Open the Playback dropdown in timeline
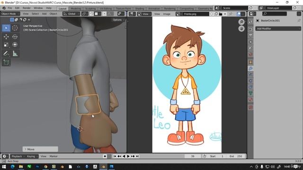The image size is (303, 170). pyautogui.click(x=18, y=156)
